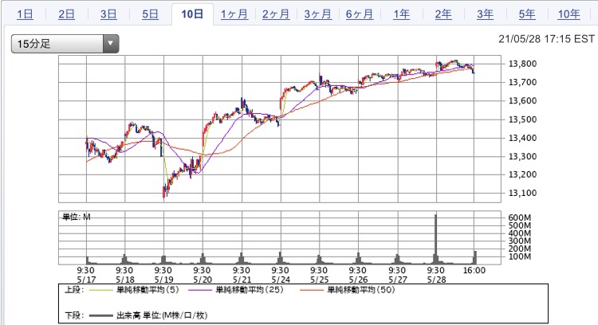This screenshot has height=325, width=598.
Task: Click the timestamp 21/05/28 17:15 EST
Action: (546, 39)
